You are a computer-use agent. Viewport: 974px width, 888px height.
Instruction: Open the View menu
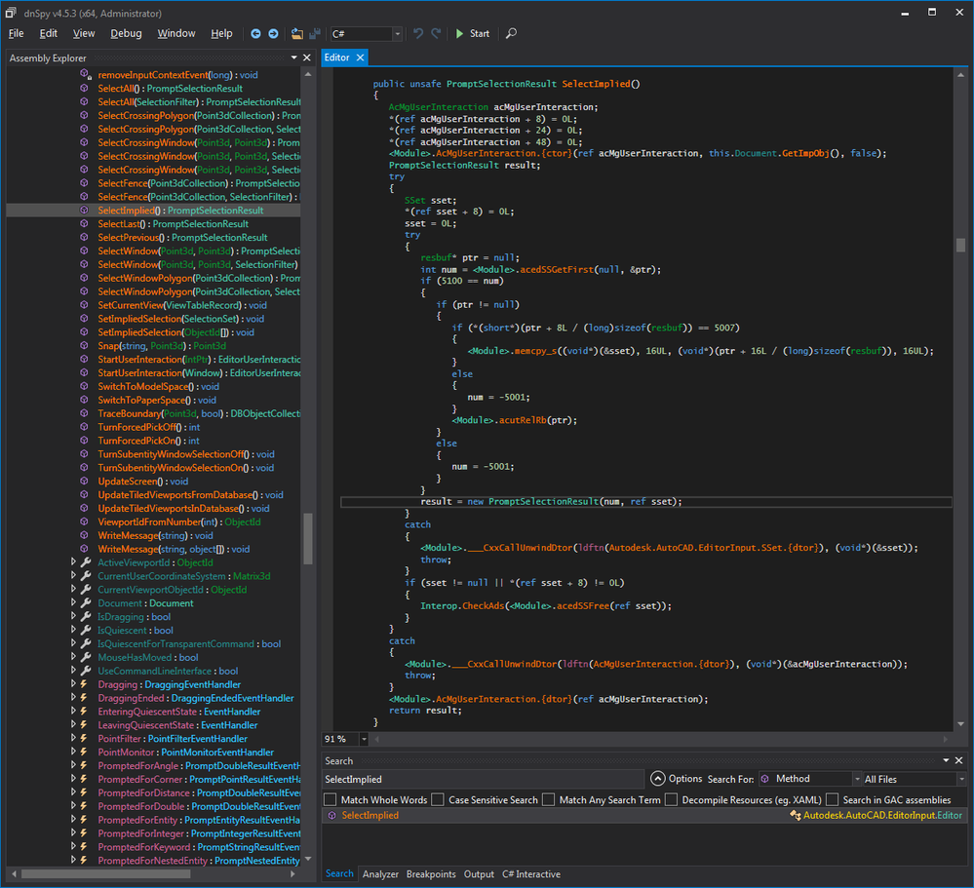tap(84, 33)
